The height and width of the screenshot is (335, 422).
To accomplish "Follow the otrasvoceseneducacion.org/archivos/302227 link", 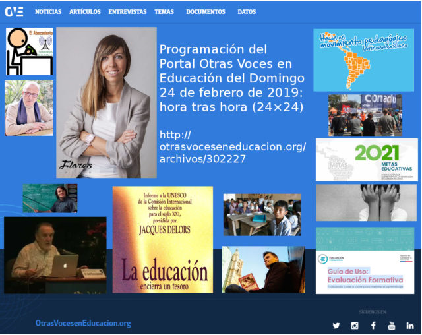I will [x=232, y=146].
